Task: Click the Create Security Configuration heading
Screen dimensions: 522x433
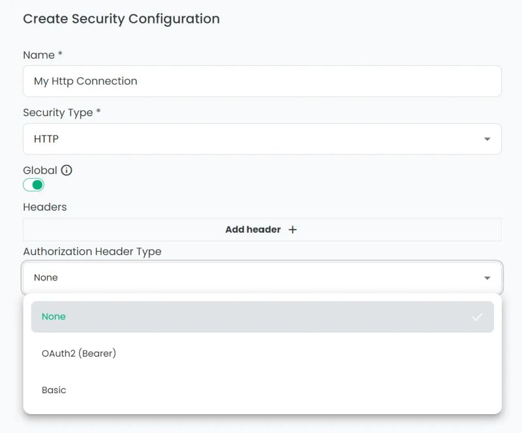Action: tap(121, 19)
